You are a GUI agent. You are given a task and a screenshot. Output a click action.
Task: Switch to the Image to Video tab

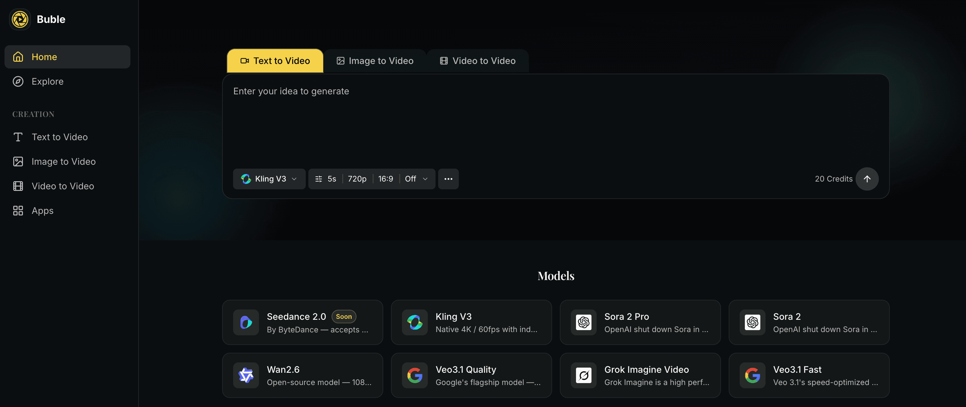(375, 61)
